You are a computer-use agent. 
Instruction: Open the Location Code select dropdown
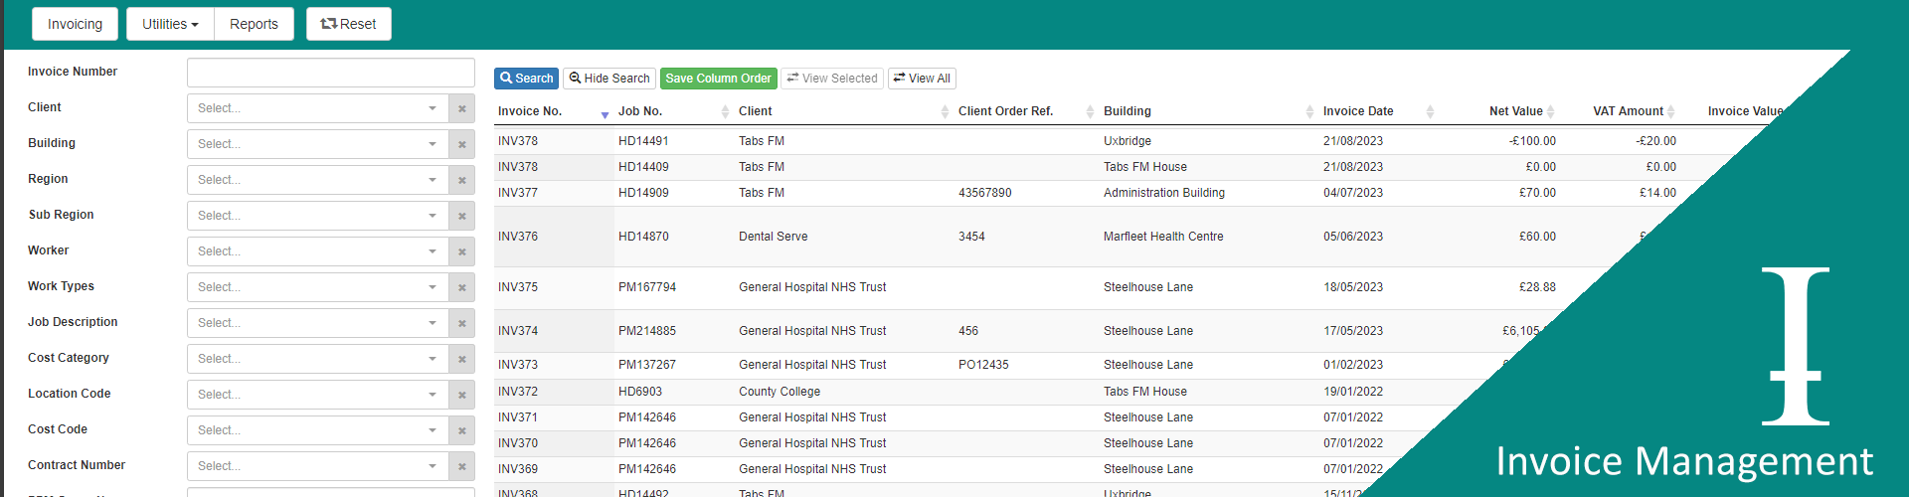pos(318,395)
